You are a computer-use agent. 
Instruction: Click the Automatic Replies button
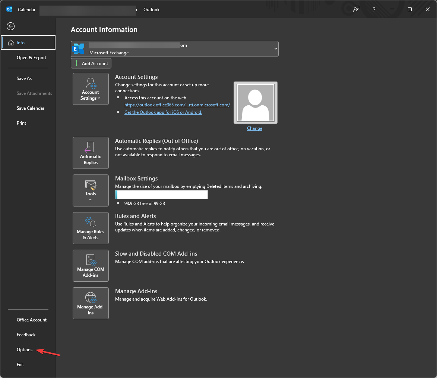coord(91,153)
